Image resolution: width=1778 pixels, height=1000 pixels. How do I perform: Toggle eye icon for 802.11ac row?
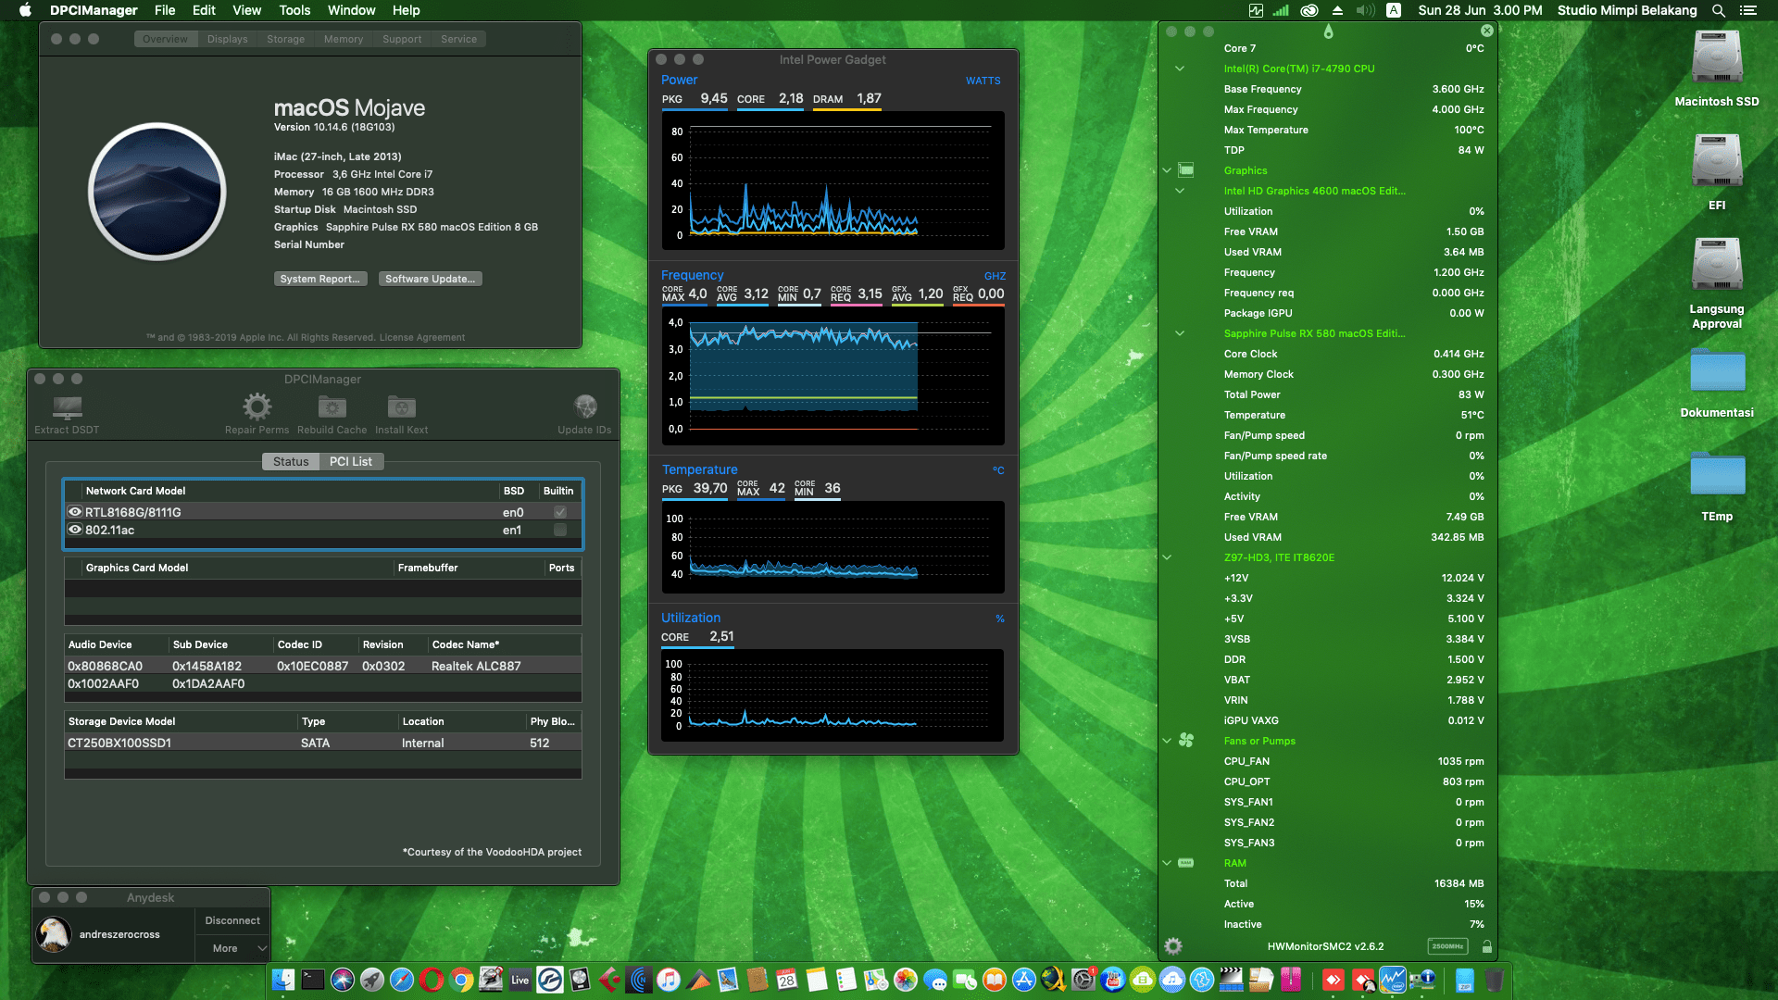pos(75,530)
